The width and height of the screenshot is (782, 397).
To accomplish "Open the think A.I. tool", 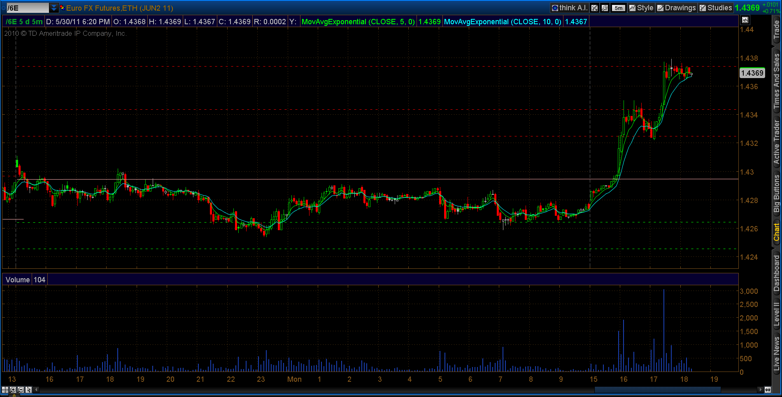I will coord(569,8).
